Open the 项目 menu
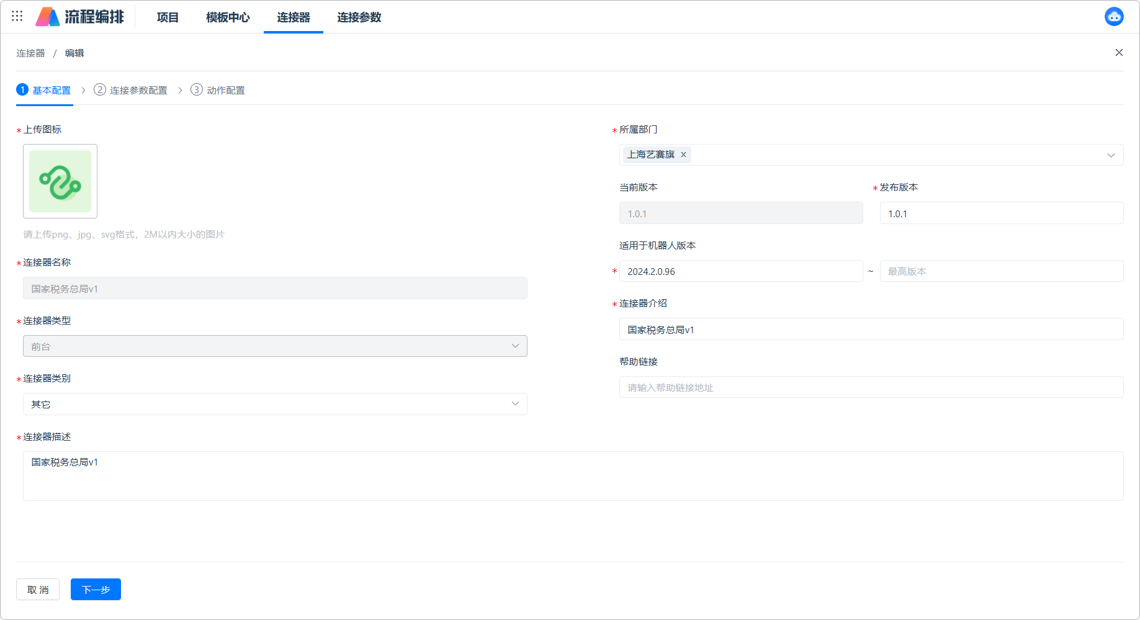 [x=168, y=17]
